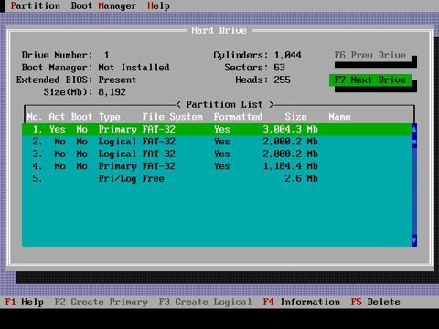Screen dimensions: 439x329
Task: Click the 2.6 Mb free space size
Action: [x=302, y=178]
